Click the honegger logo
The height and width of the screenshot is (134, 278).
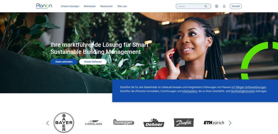(x=123, y=122)
